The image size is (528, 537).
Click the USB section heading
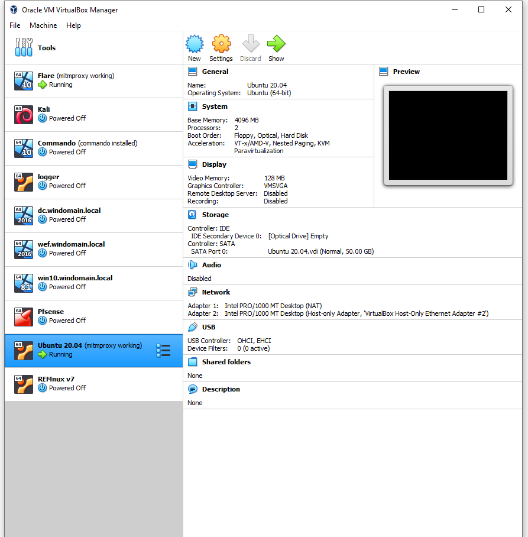click(x=209, y=327)
